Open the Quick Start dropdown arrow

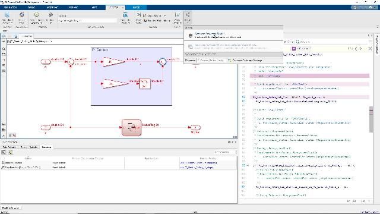(12, 23)
